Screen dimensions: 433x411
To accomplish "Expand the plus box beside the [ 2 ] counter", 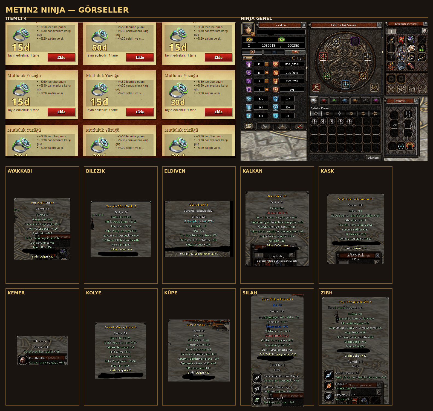I will 294,58.
